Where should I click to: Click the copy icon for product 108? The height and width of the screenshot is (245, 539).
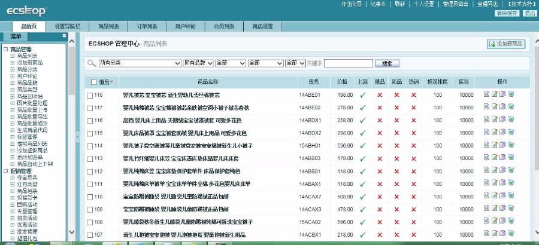pyautogui.click(x=502, y=221)
